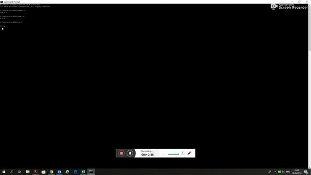Open the recorder webcam icon
The image size is (311, 175).
pos(183,153)
